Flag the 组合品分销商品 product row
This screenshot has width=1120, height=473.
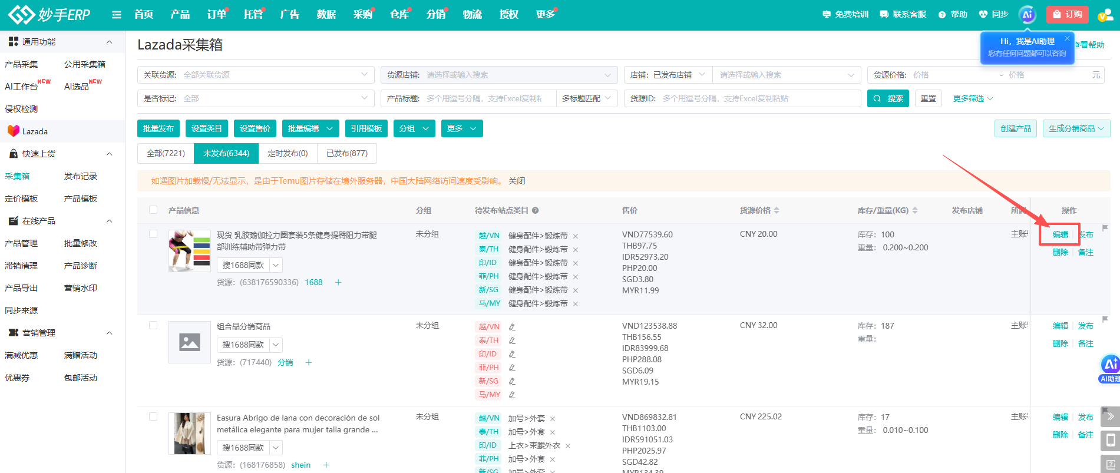(1105, 319)
